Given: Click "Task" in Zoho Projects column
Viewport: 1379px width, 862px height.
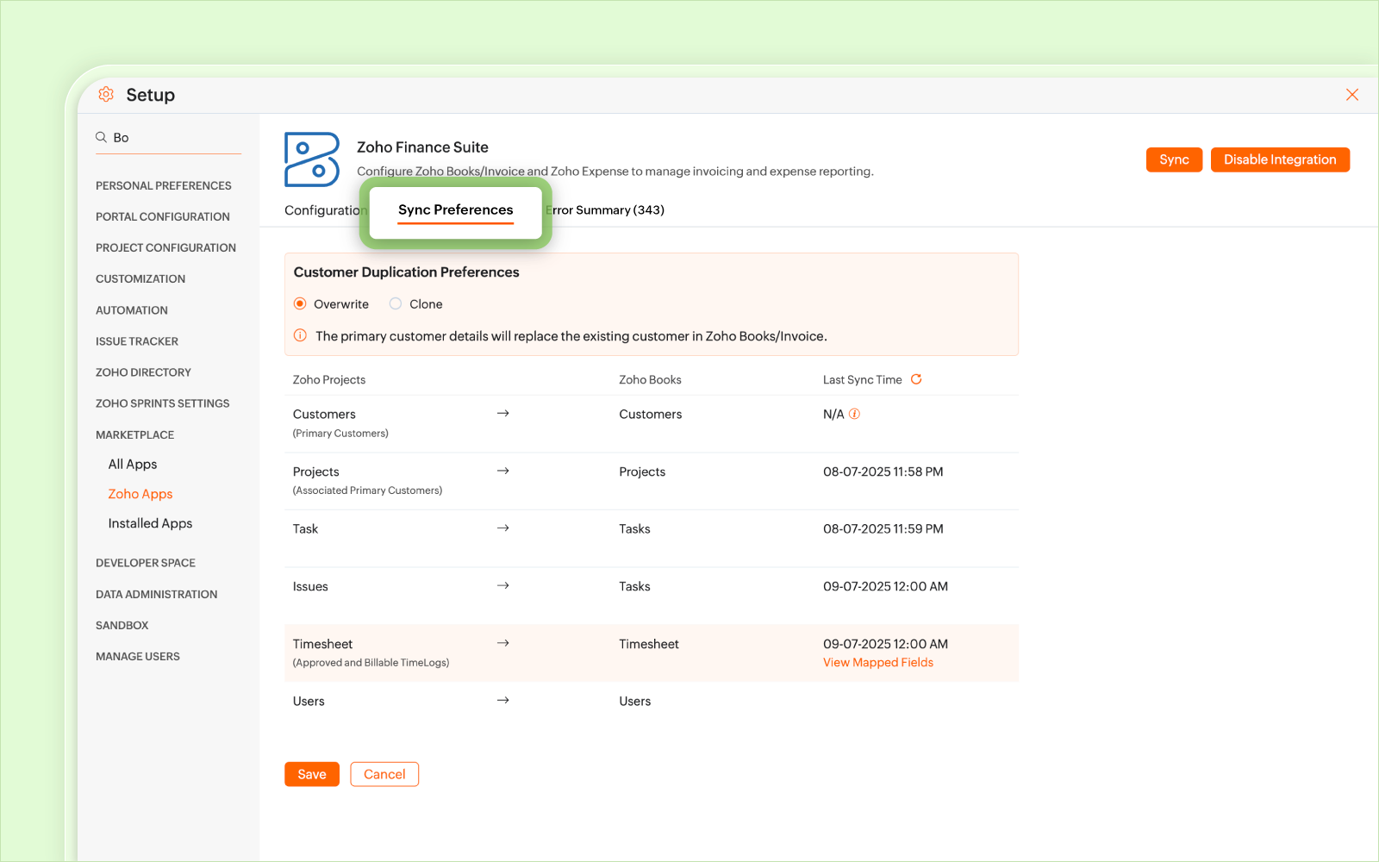Looking at the screenshot, I should pyautogui.click(x=305, y=528).
